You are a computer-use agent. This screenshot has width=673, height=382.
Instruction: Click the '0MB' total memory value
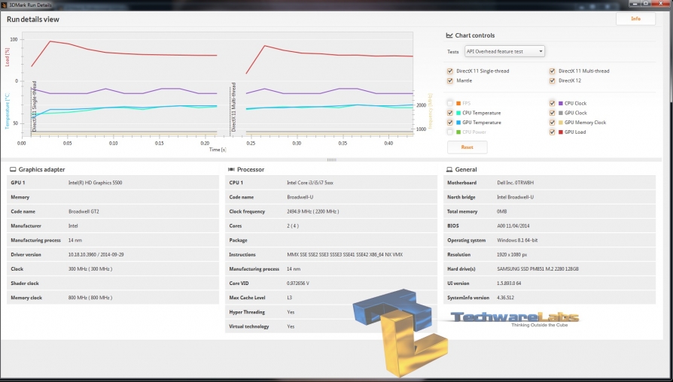pyautogui.click(x=502, y=211)
